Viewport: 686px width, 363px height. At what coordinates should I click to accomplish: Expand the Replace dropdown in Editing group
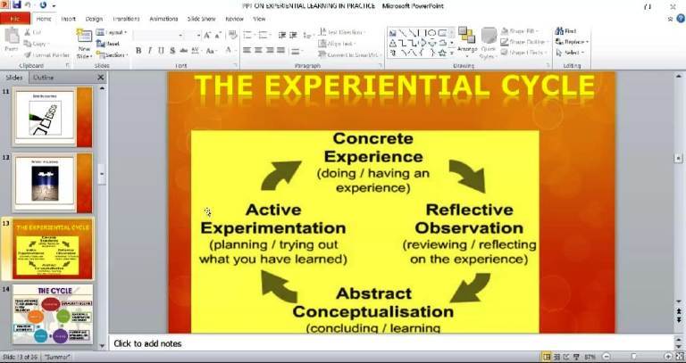573,41
